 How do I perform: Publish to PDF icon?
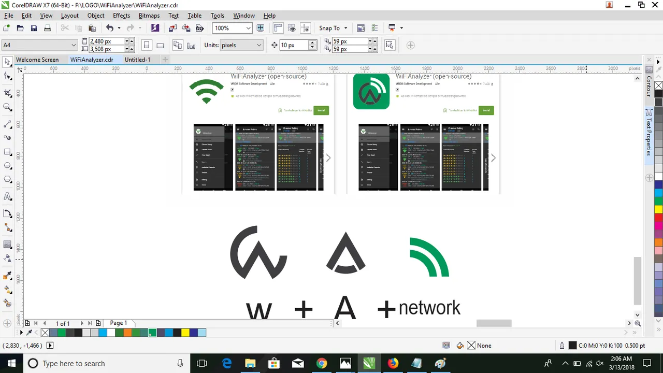click(199, 28)
